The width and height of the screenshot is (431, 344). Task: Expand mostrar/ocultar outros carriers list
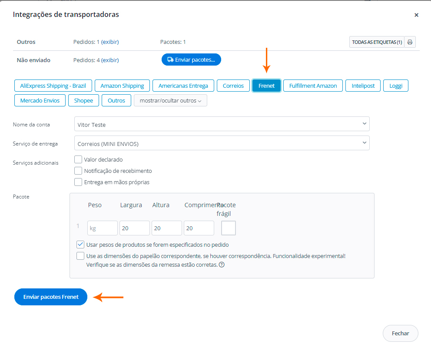[x=170, y=100]
